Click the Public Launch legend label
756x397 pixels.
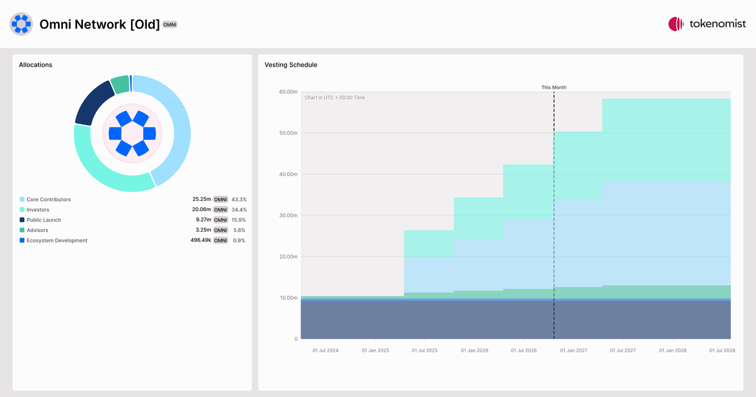point(43,220)
